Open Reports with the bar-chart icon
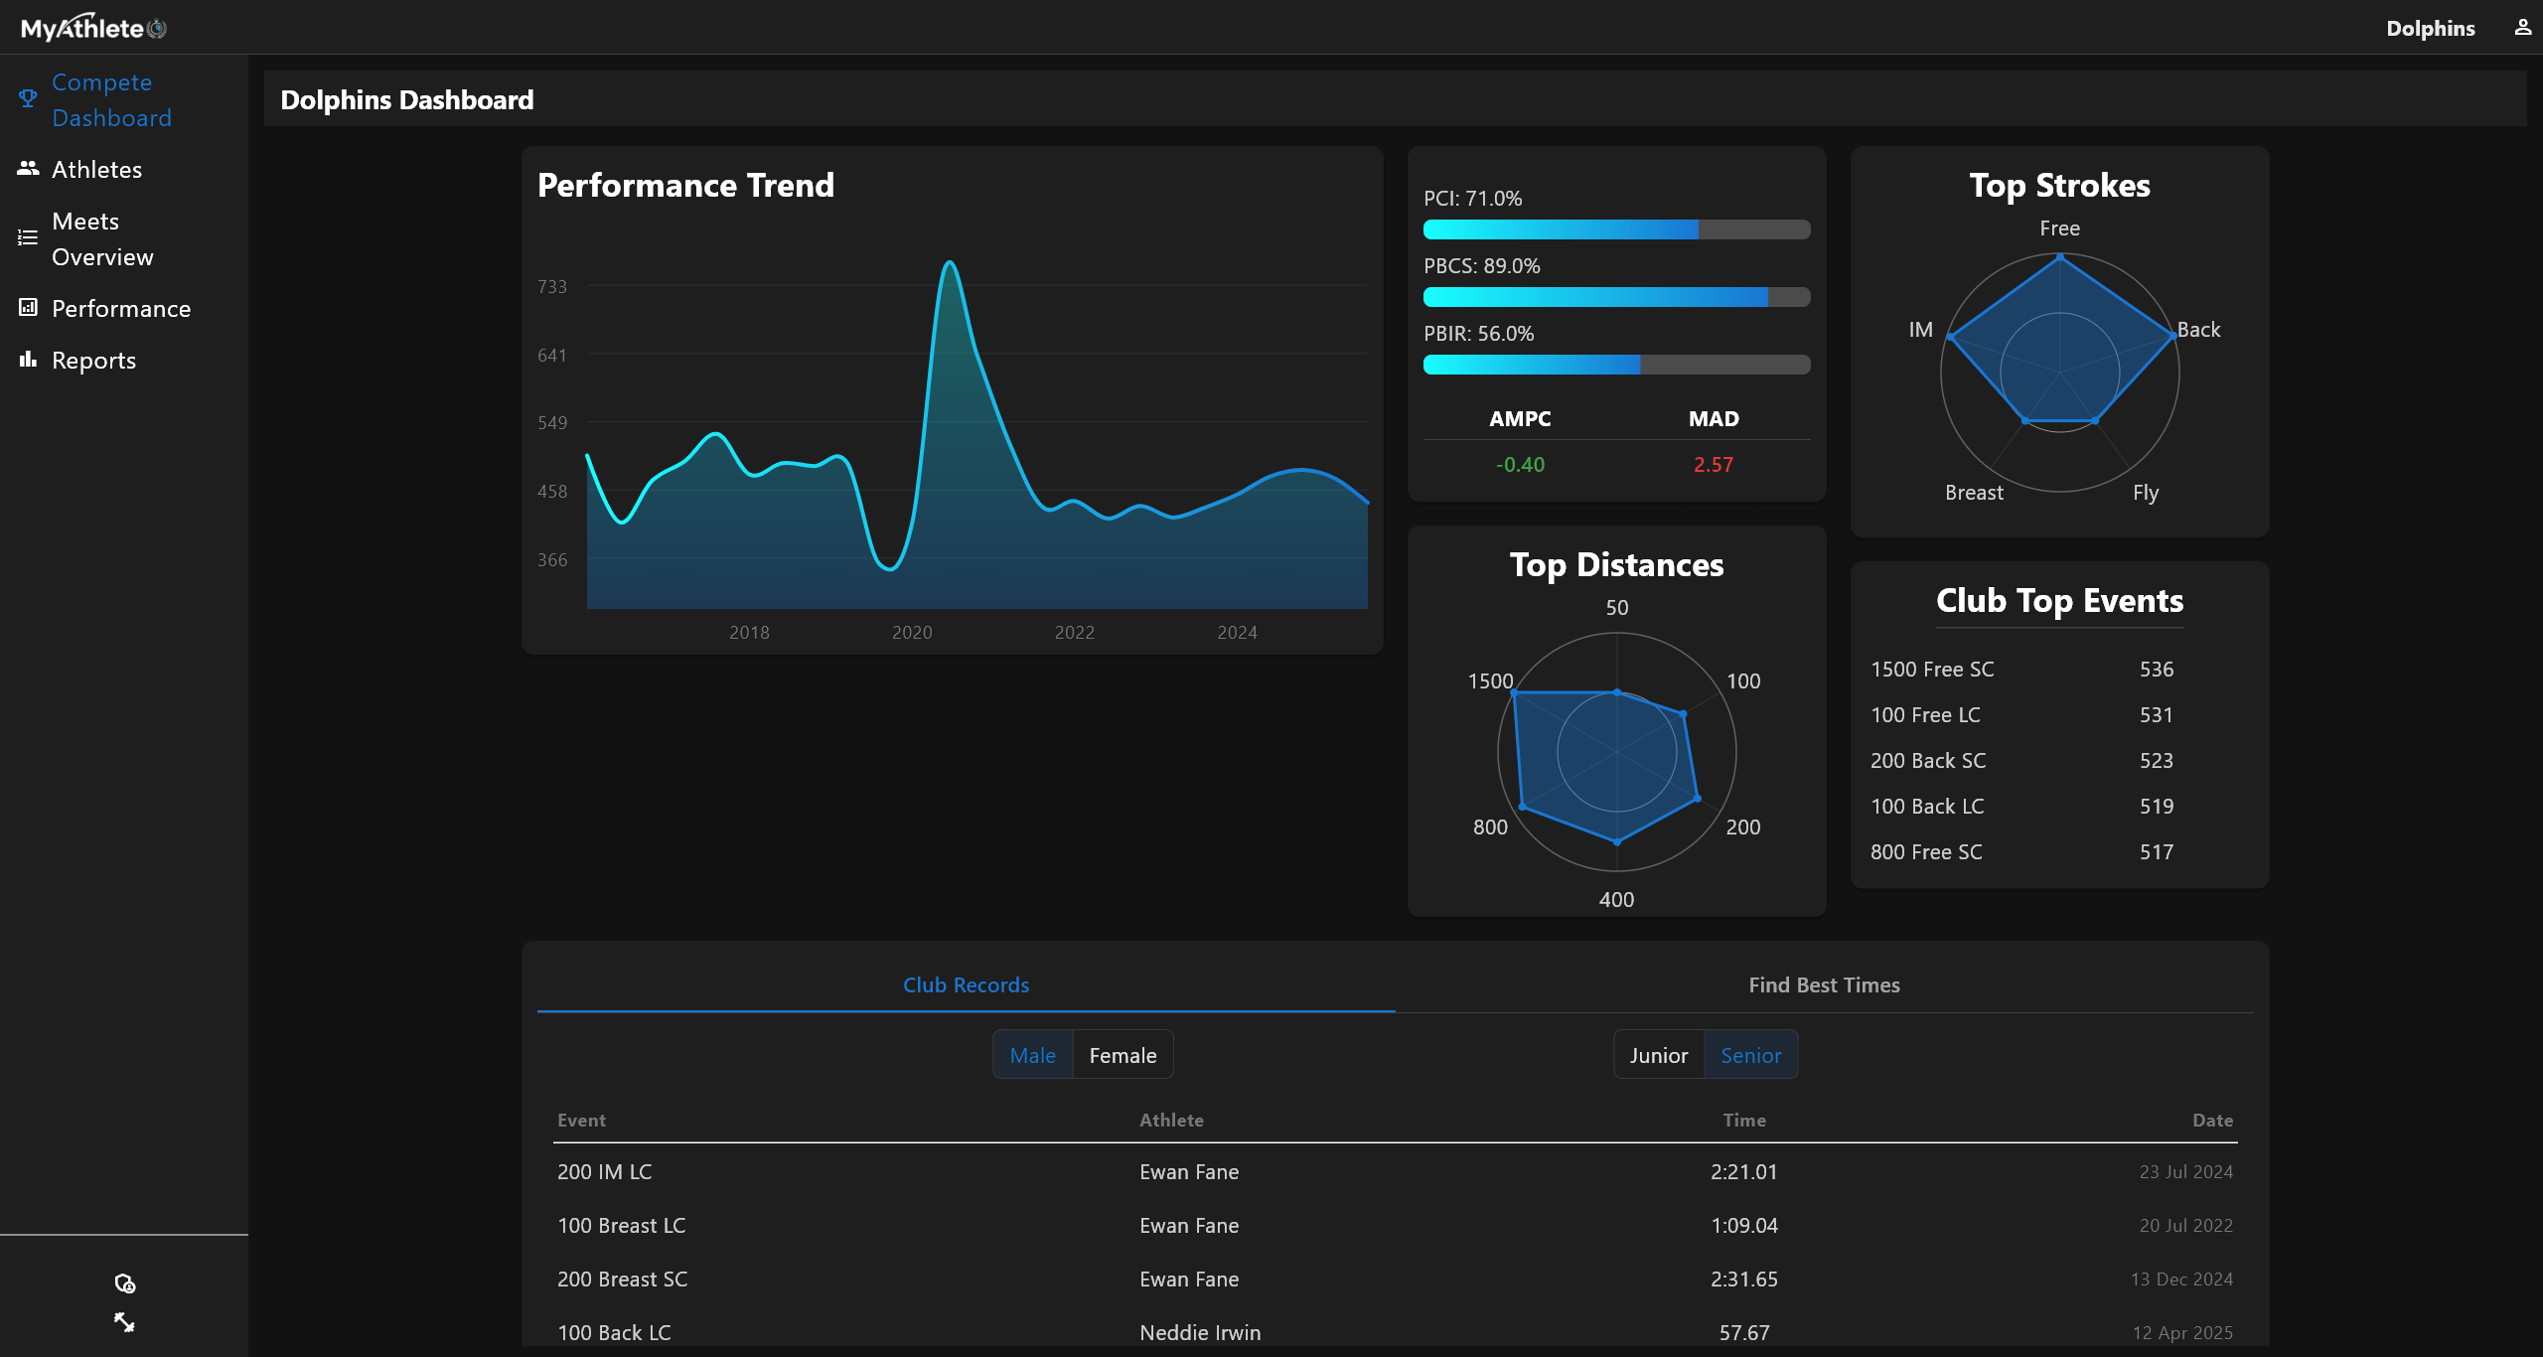This screenshot has height=1357, width=2543. (x=27, y=360)
